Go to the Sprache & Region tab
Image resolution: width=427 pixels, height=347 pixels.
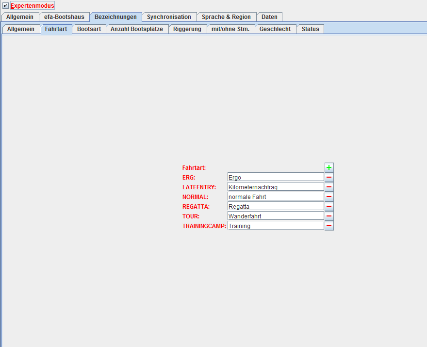[226, 17]
